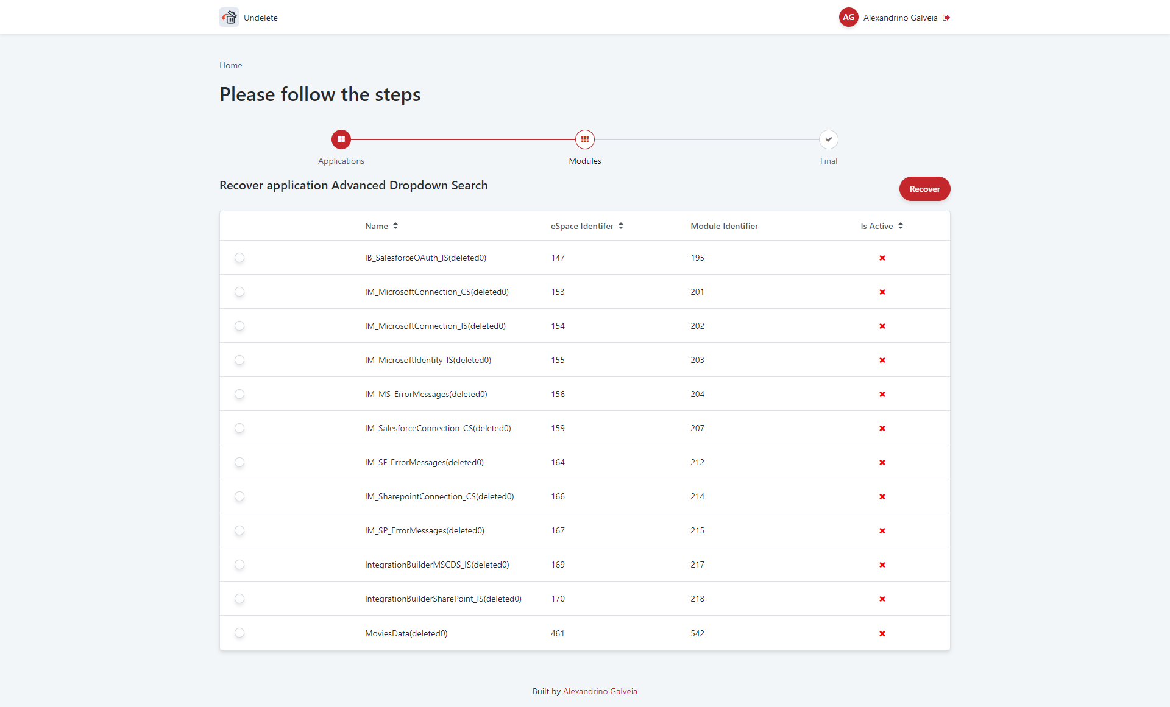This screenshot has height=707, width=1170.
Task: Navigate via the Home breadcrumb
Action: tap(230, 65)
